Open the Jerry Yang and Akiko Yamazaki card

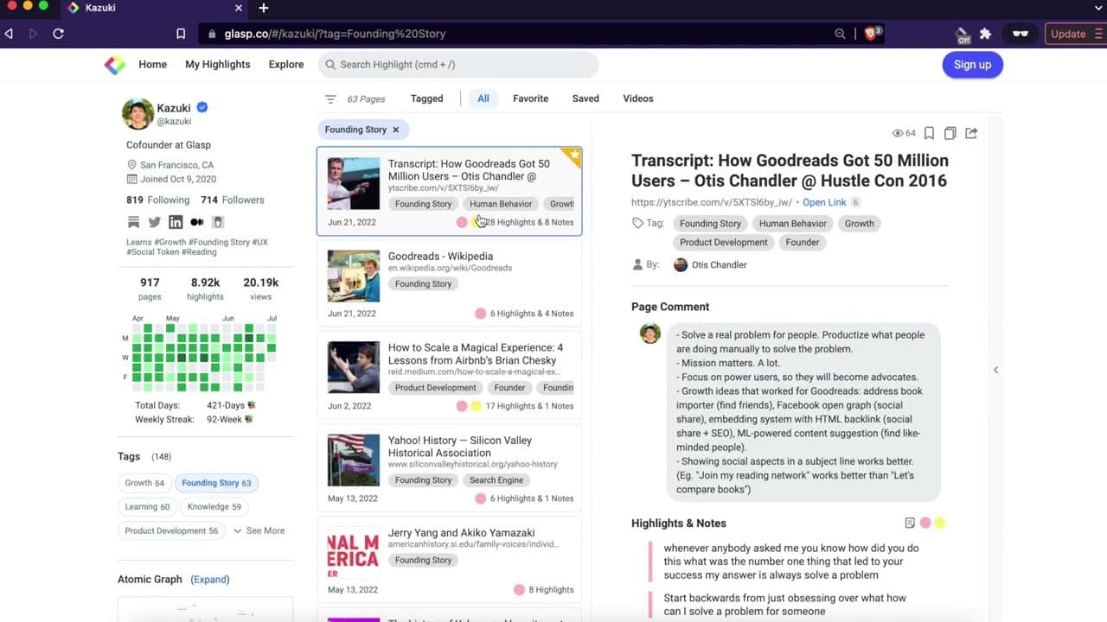tap(449, 560)
